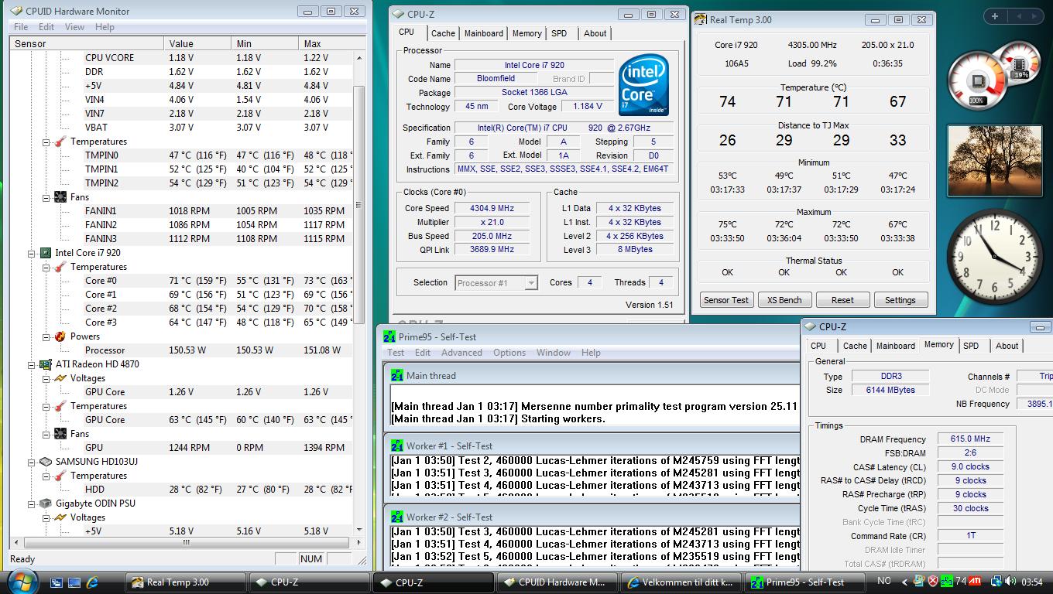Show hidden tray icons arrow
Image resolution: width=1053 pixels, height=594 pixels.
(904, 582)
